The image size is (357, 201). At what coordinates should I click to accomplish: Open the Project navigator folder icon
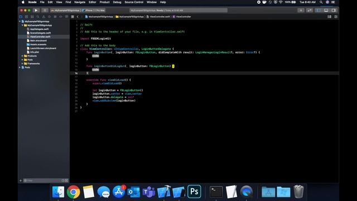[21, 17]
